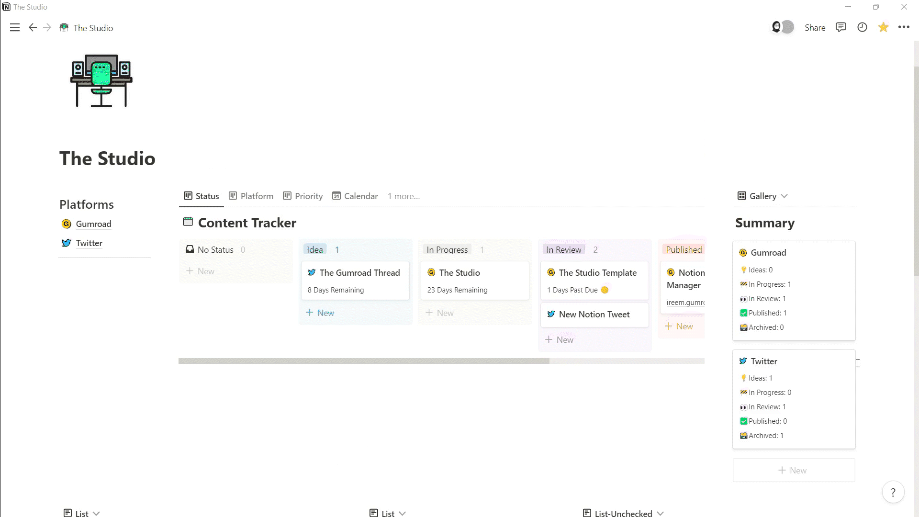This screenshot has height=517, width=919.
Task: Click the Twitter bird icon under Platforms
Action: click(x=66, y=243)
